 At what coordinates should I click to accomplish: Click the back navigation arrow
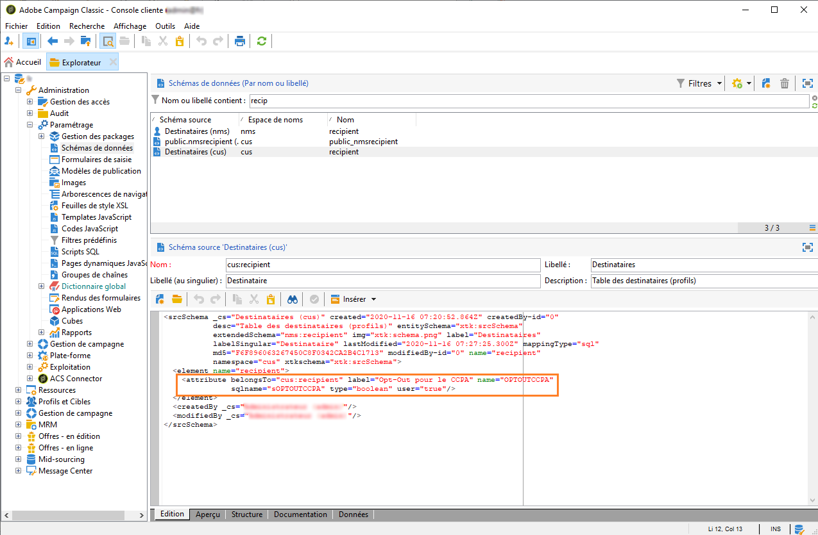pos(53,41)
